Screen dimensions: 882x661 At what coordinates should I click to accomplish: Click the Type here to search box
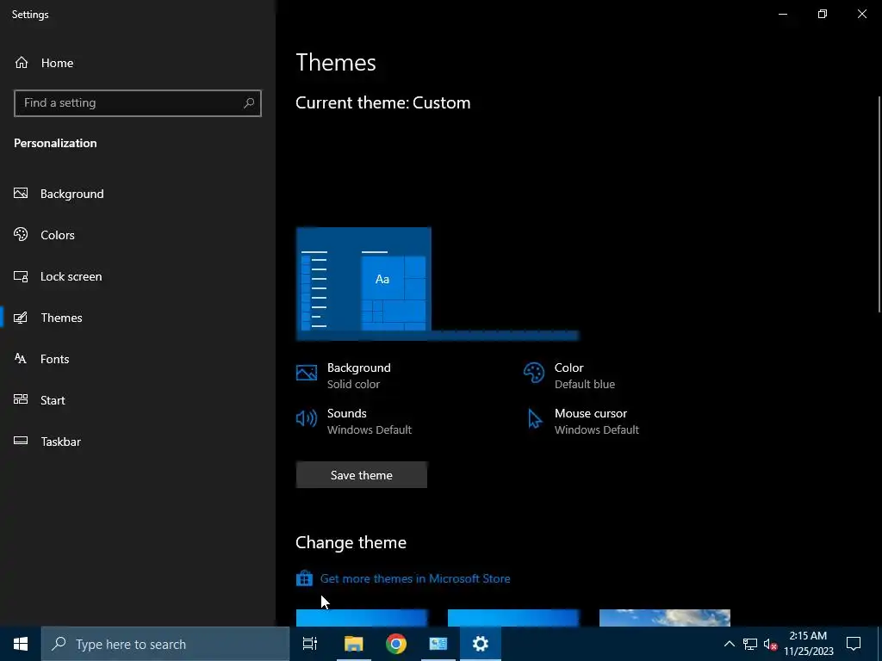pos(165,644)
